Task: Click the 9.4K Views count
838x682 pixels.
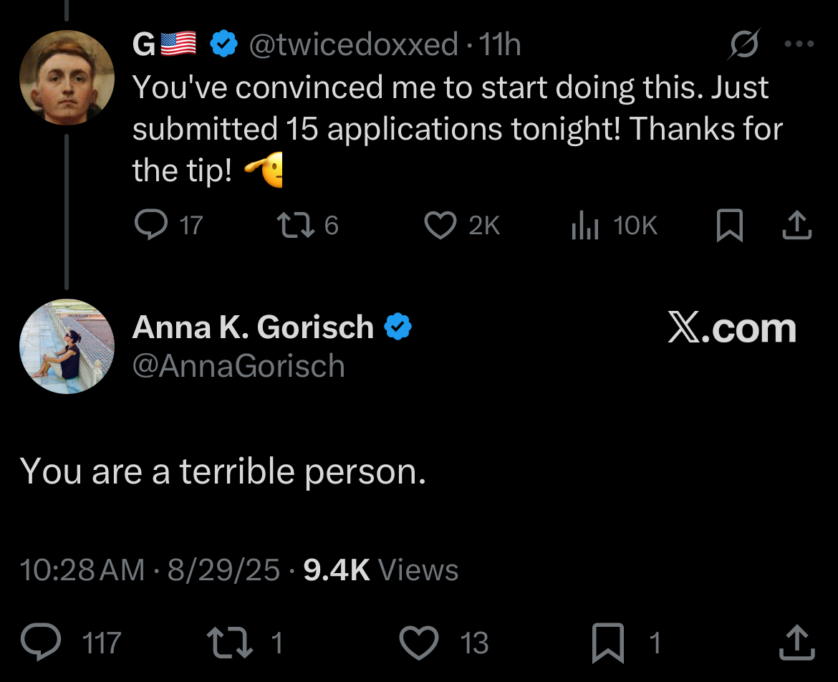Action: click(380, 570)
